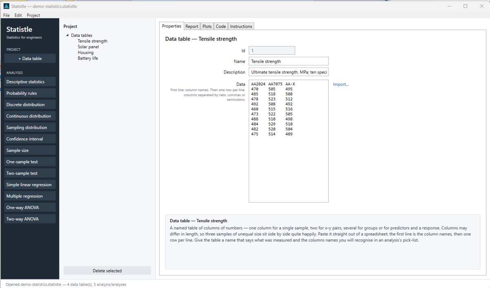Image resolution: width=490 pixels, height=288 pixels.
Task: Open the Project menu
Action: [33, 15]
